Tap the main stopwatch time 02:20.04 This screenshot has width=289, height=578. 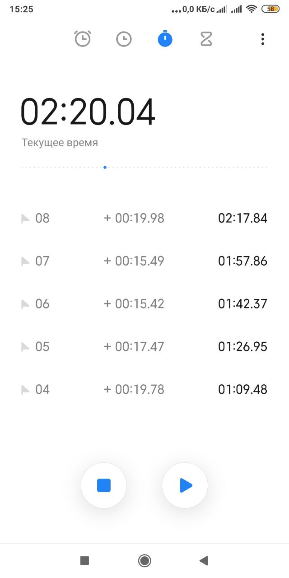coord(88,112)
